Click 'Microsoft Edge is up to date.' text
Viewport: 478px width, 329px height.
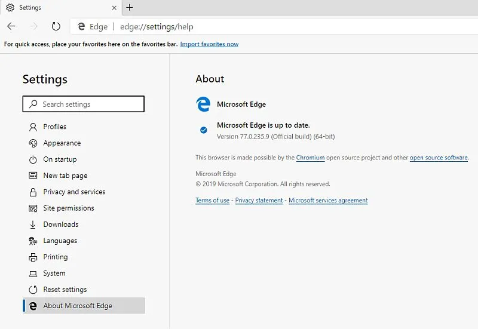263,125
